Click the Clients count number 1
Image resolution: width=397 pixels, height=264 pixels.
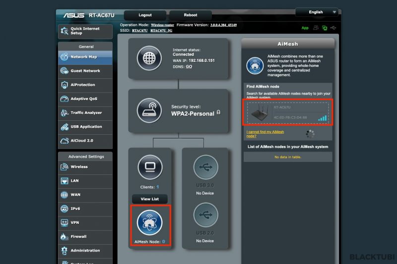point(157,187)
